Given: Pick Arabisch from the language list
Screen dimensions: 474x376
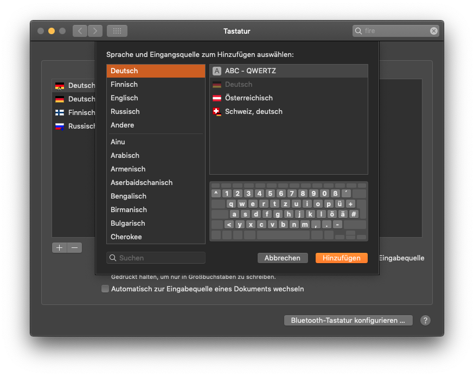Looking at the screenshot, I should (125, 156).
